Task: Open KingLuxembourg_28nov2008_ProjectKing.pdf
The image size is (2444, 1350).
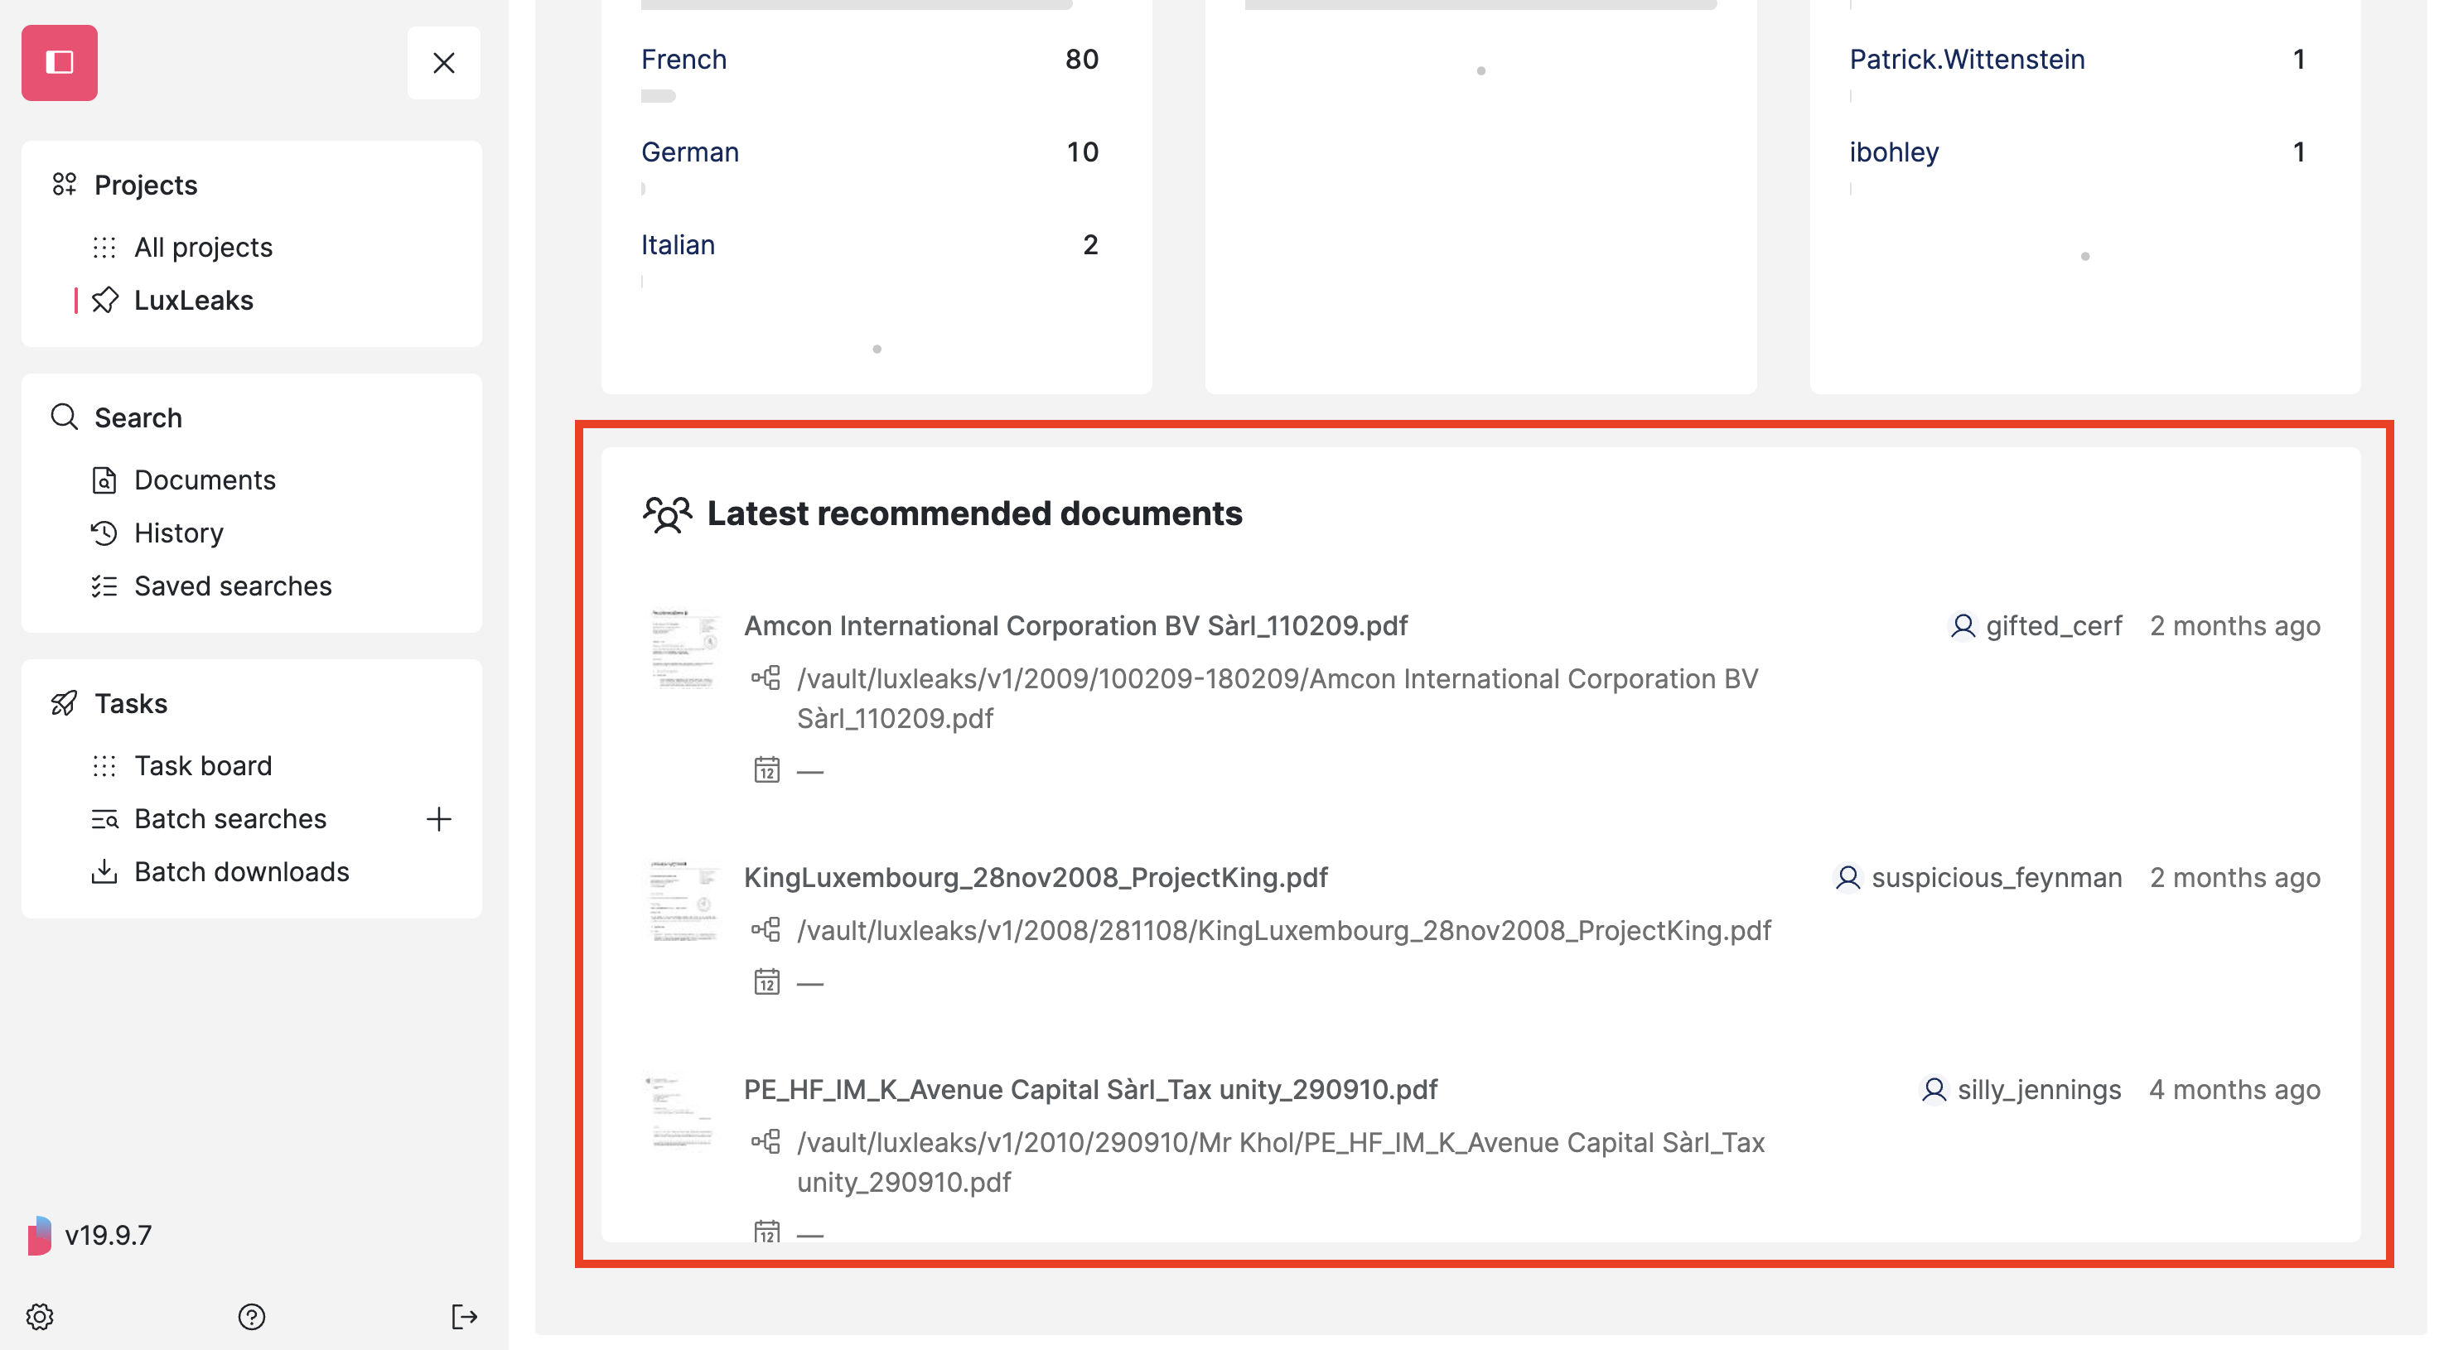Action: click(1035, 878)
